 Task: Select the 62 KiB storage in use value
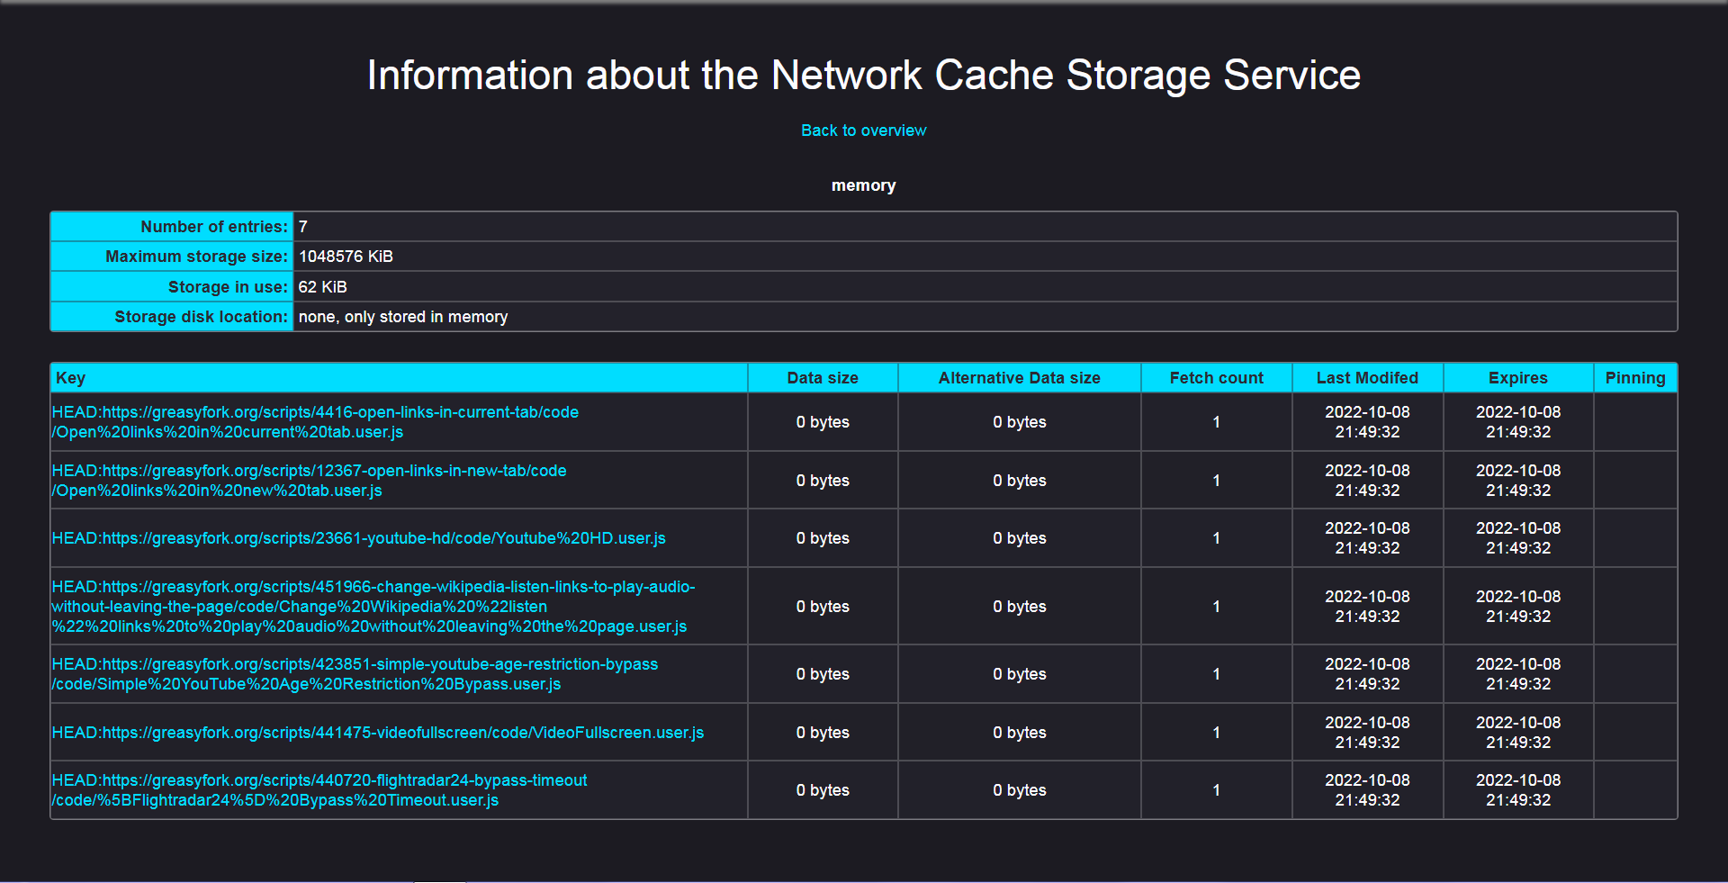tap(322, 287)
